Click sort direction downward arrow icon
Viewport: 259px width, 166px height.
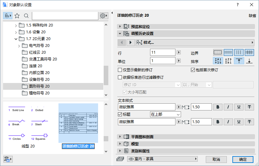click(x=249, y=61)
